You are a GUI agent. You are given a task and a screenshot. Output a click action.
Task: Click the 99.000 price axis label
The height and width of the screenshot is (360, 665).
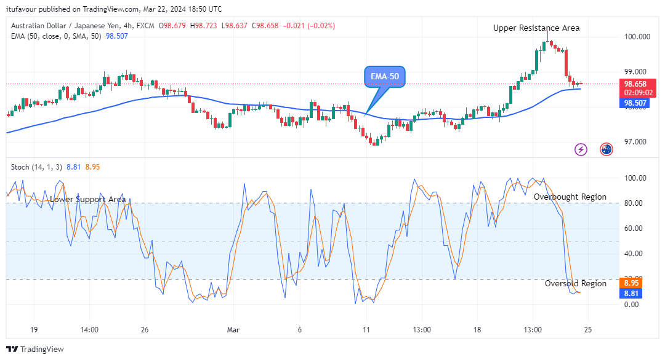coord(635,71)
